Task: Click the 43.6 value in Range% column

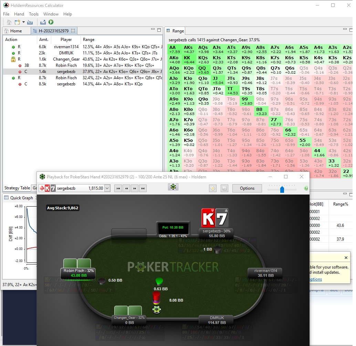Action: click(x=340, y=226)
